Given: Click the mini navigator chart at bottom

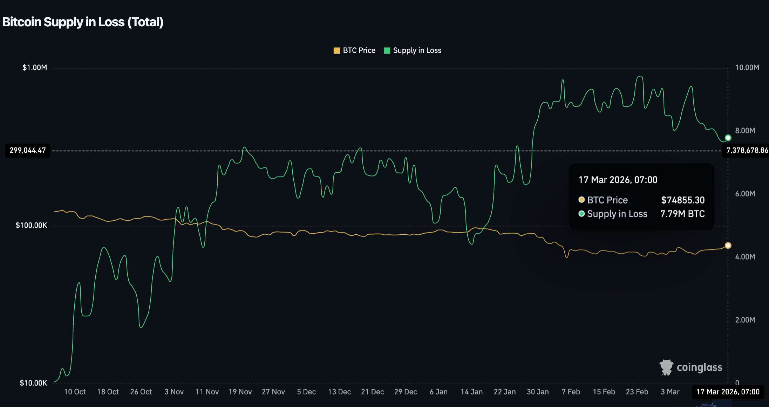Looking at the screenshot, I should [708, 405].
